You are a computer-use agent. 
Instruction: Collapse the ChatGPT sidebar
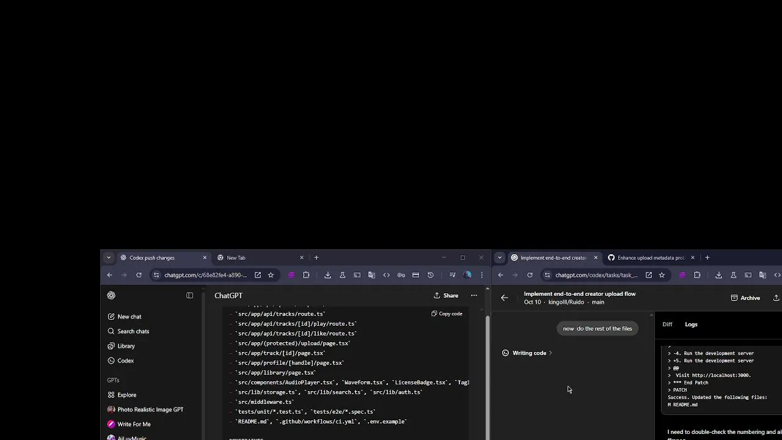189,295
